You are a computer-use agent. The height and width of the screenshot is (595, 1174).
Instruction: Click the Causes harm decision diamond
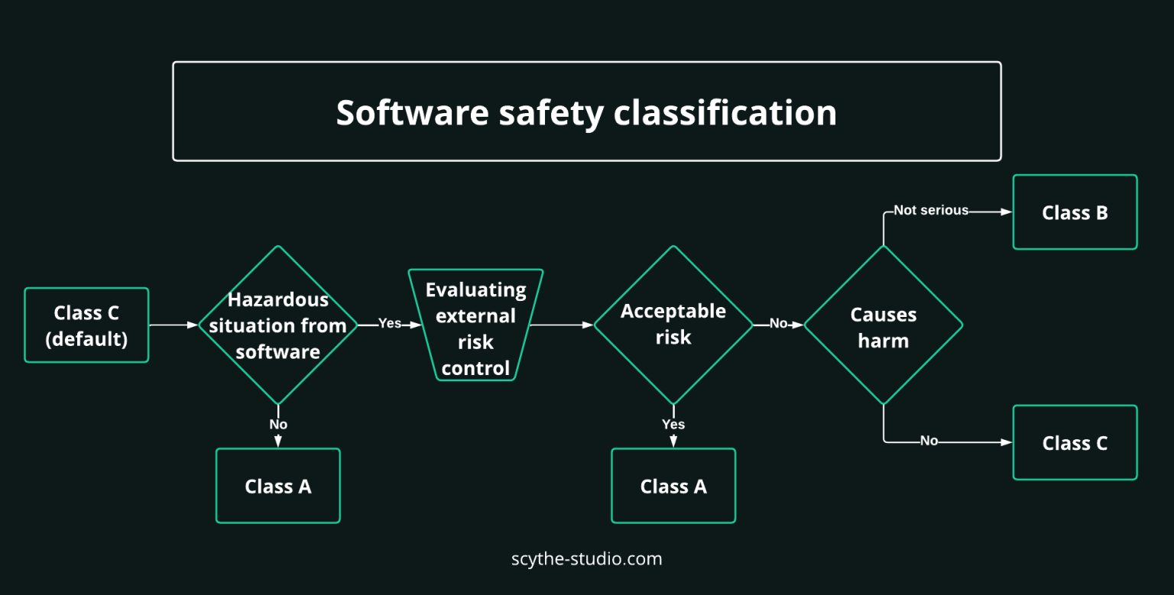click(x=883, y=324)
